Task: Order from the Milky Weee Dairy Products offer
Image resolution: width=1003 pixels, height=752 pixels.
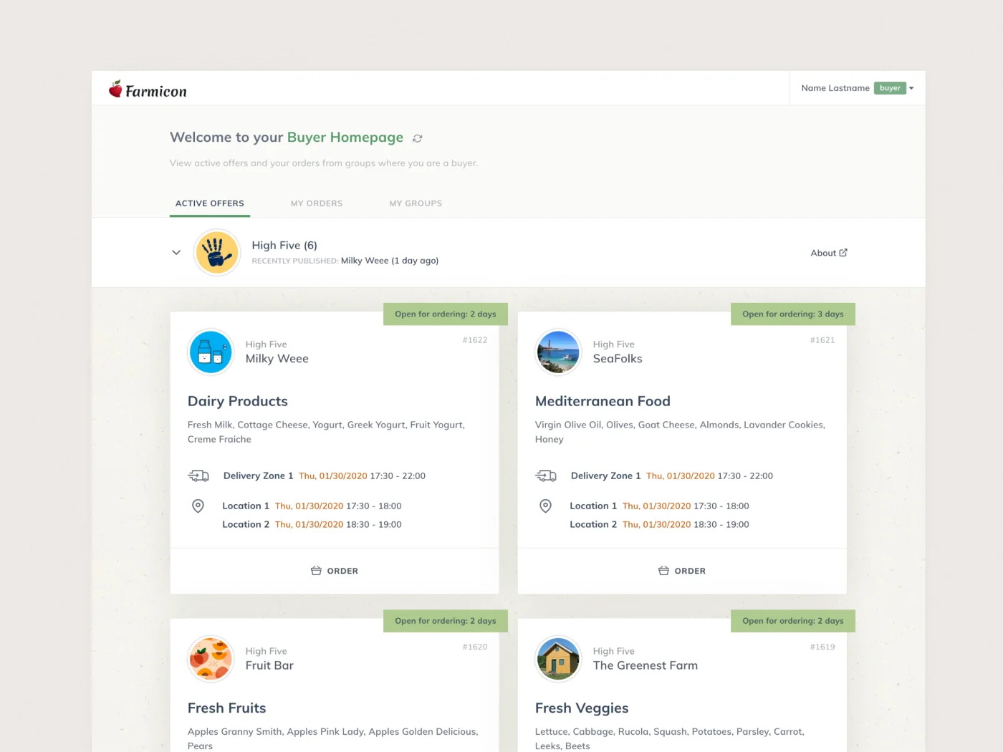Action: (x=335, y=571)
